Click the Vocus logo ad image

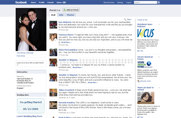pos(146,33)
